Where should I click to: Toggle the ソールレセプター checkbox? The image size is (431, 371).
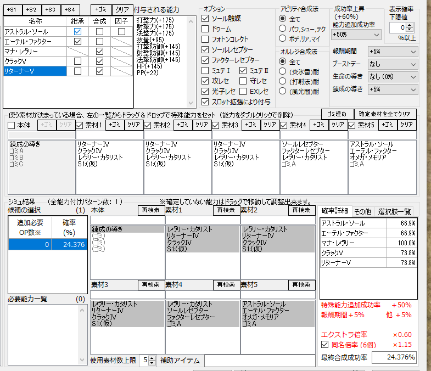[205, 50]
